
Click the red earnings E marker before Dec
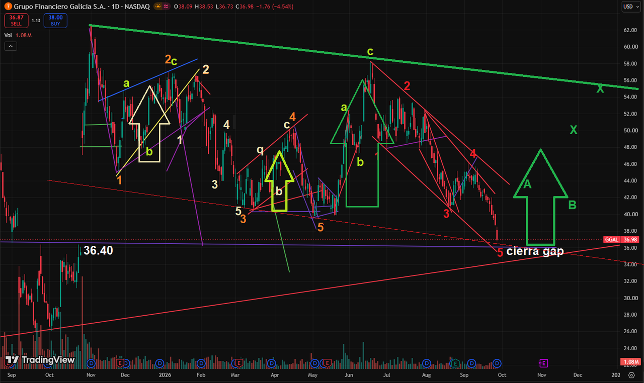tap(120, 363)
